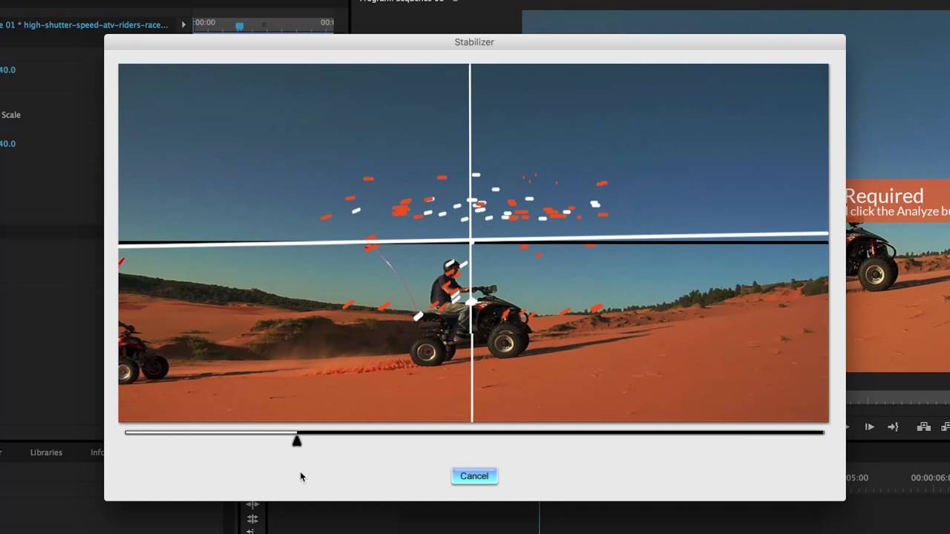Cancel the Stabilizer analysis

tap(474, 476)
